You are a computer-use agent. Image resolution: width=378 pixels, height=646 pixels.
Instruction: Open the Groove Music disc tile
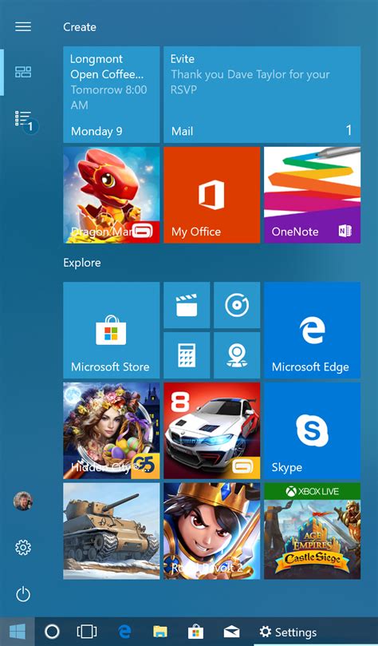(x=237, y=305)
